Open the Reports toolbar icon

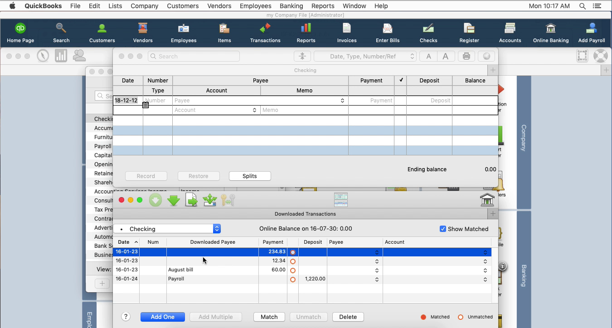306,33
